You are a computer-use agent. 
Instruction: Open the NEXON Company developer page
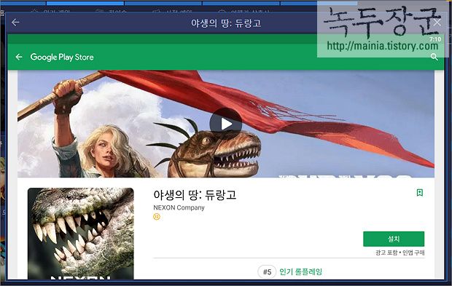(179, 207)
